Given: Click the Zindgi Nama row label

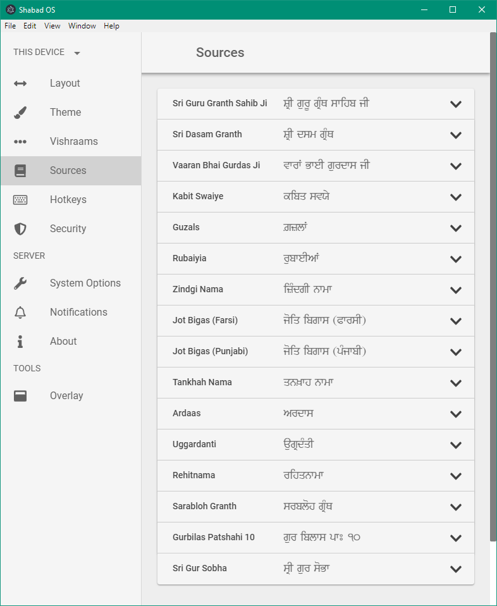Looking at the screenshot, I should click(x=197, y=290).
